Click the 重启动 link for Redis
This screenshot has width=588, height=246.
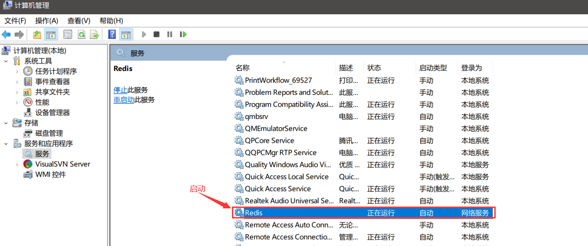point(124,100)
